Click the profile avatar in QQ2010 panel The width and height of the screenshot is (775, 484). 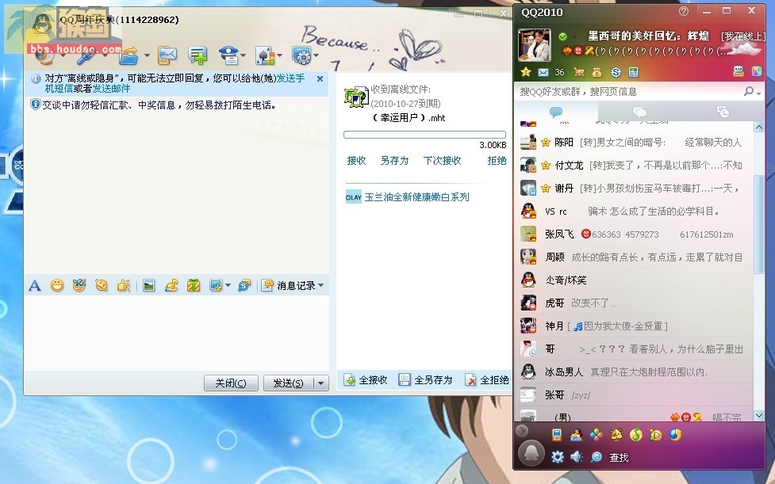pos(535,45)
